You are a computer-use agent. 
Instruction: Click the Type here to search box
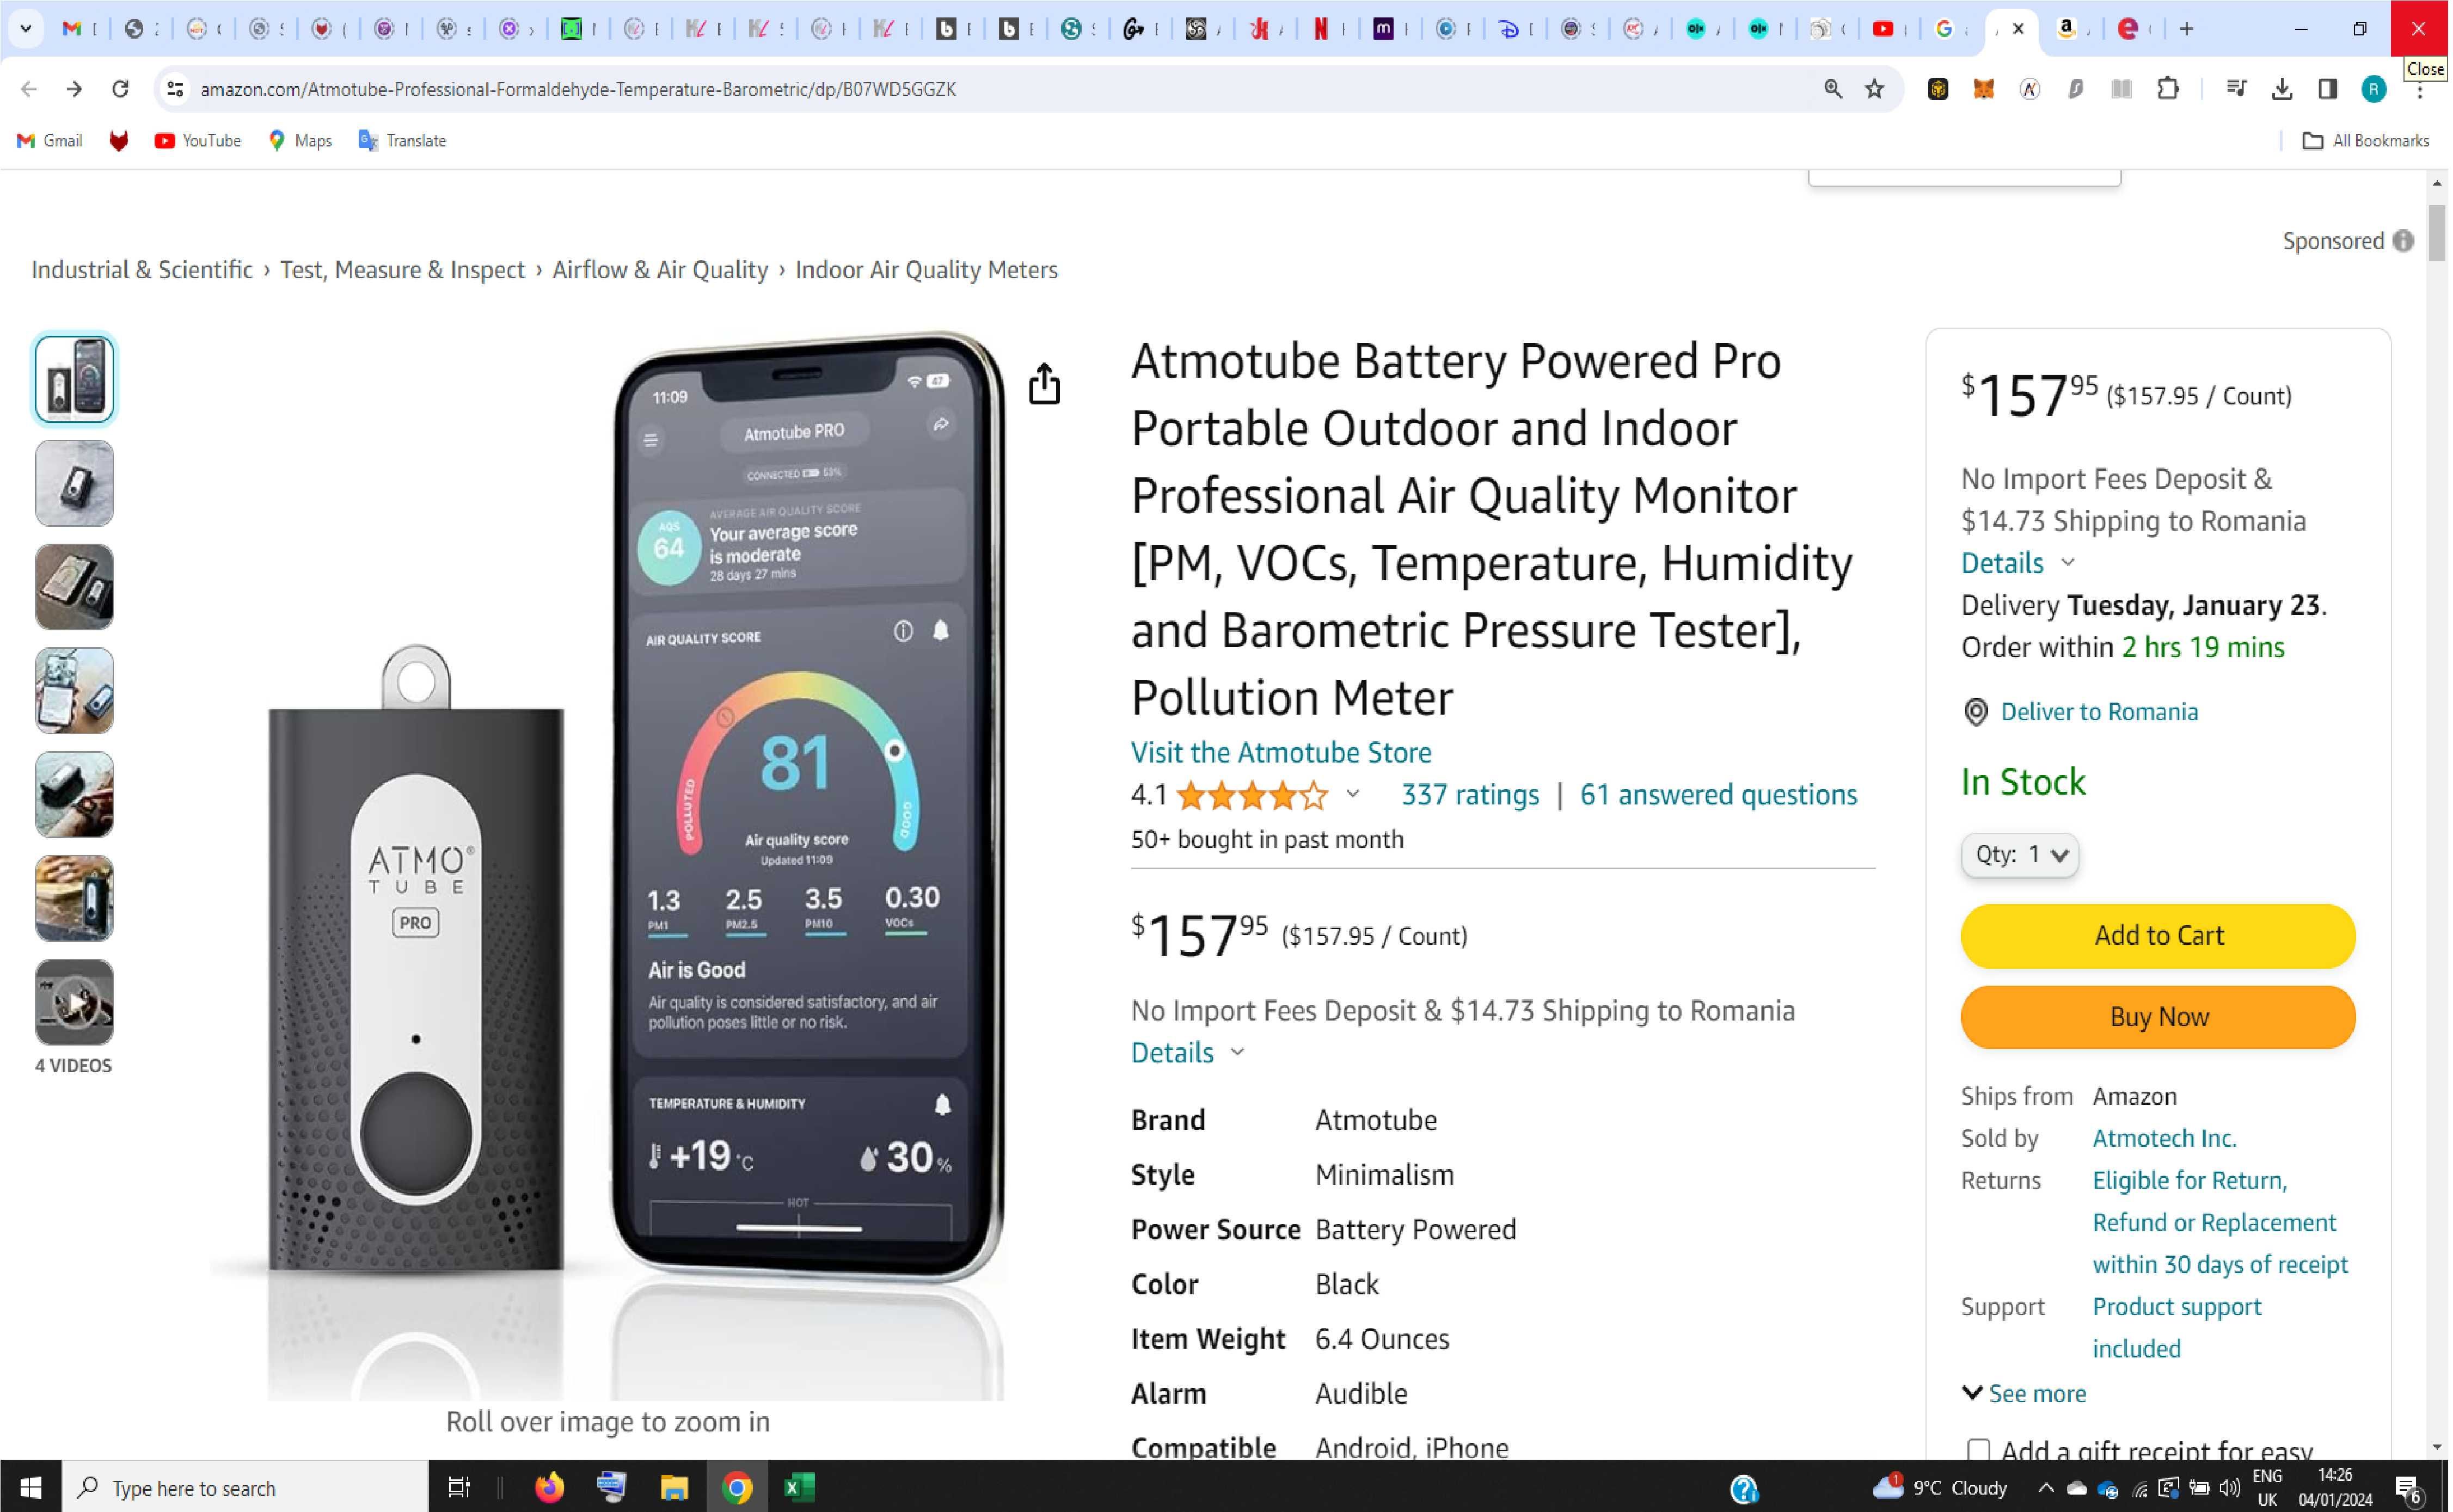click(x=246, y=1487)
